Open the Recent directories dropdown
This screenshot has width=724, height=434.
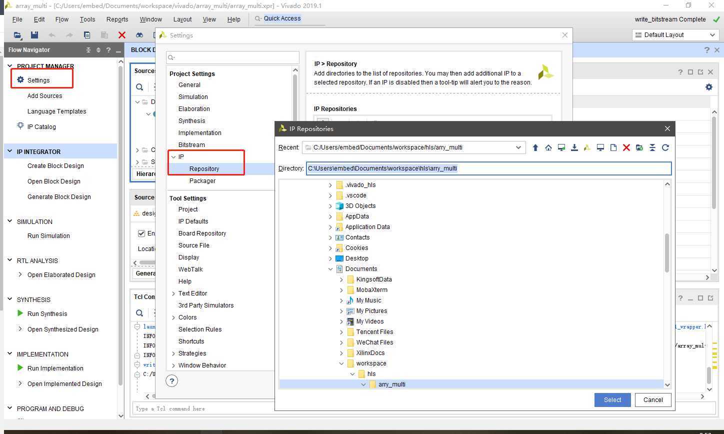coord(518,147)
